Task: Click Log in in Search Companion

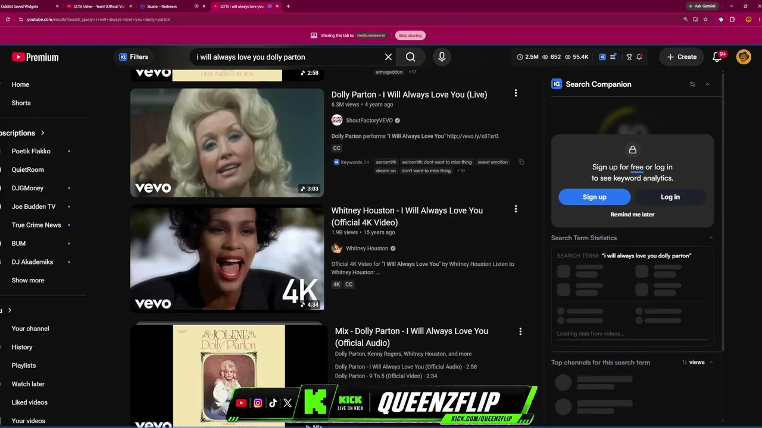Action: point(670,197)
